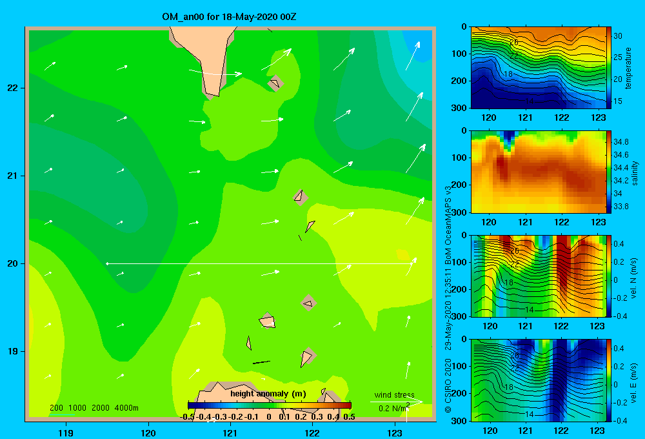Click the 'height anomaly (m)' legend label
The image size is (645, 439).
click(x=268, y=394)
